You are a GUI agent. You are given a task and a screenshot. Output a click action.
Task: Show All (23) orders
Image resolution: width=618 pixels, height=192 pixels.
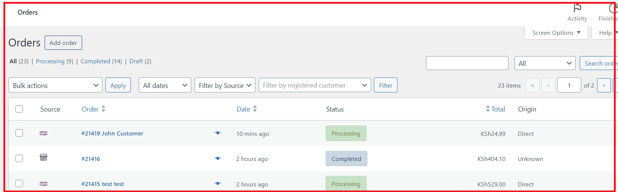tap(19, 61)
